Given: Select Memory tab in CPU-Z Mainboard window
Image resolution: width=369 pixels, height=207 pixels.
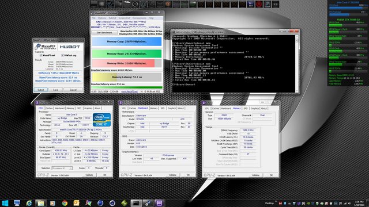Looking at the screenshot, I should [154, 108].
